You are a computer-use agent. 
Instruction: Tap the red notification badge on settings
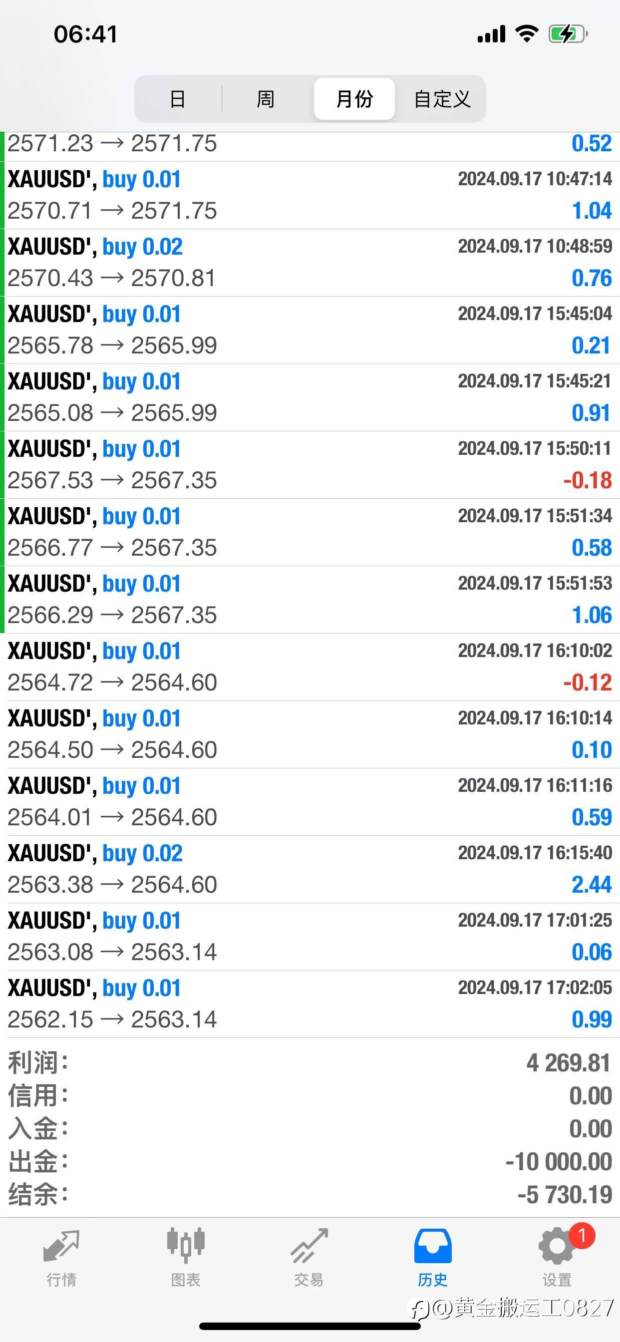582,1236
